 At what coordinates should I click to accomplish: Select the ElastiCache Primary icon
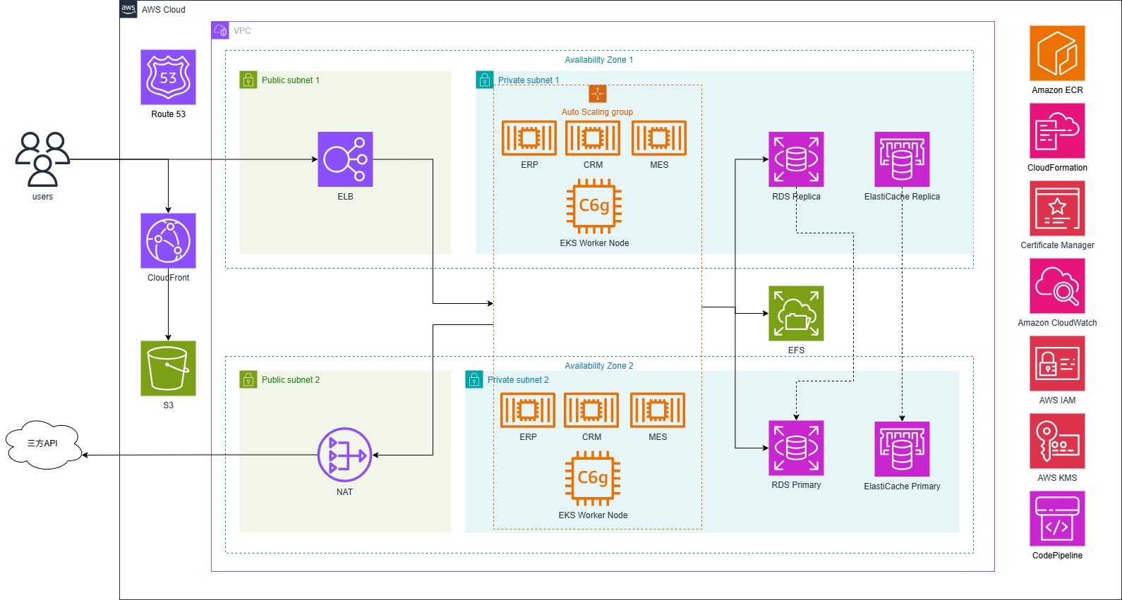tap(902, 449)
